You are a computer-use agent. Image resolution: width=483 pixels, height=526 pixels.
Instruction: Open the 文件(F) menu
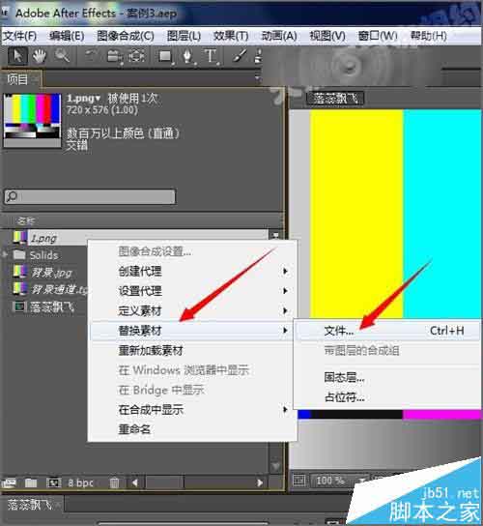coord(19,36)
